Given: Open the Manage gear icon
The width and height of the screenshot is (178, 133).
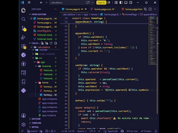Looking at the screenshot, I should pos(23,124).
